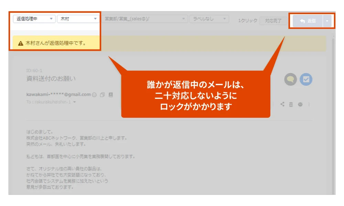Click the comment speech bubble icon
The width and height of the screenshot is (344, 206).
[290, 79]
